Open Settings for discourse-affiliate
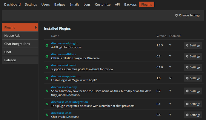 tap(193, 56)
